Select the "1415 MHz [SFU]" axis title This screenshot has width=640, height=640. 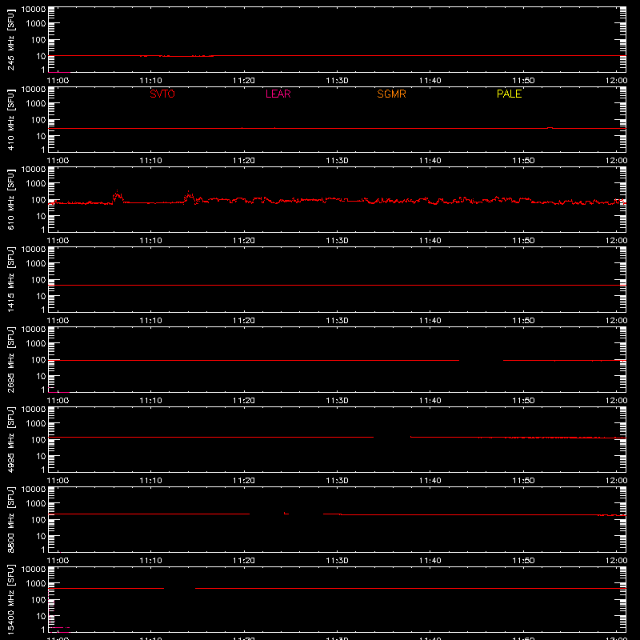11,279
